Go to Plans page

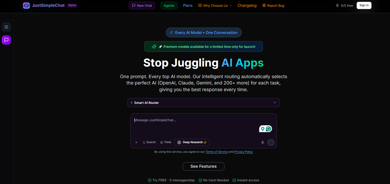click(x=188, y=5)
